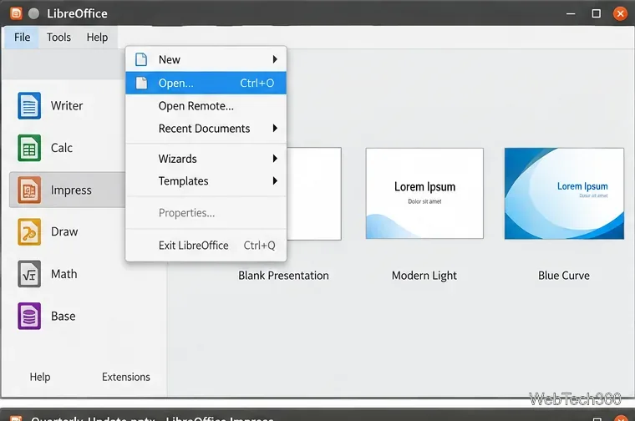Open the File menu
This screenshot has width=635, height=421.
pos(22,38)
